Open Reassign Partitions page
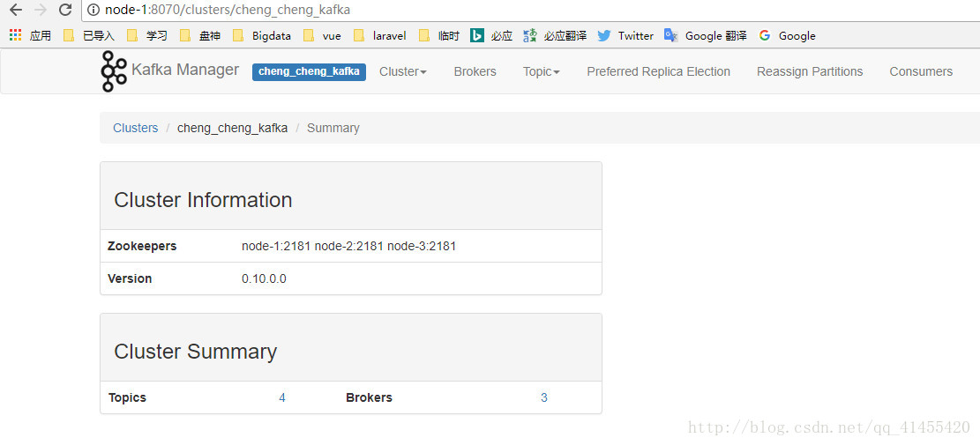This screenshot has width=980, height=445. (x=810, y=71)
